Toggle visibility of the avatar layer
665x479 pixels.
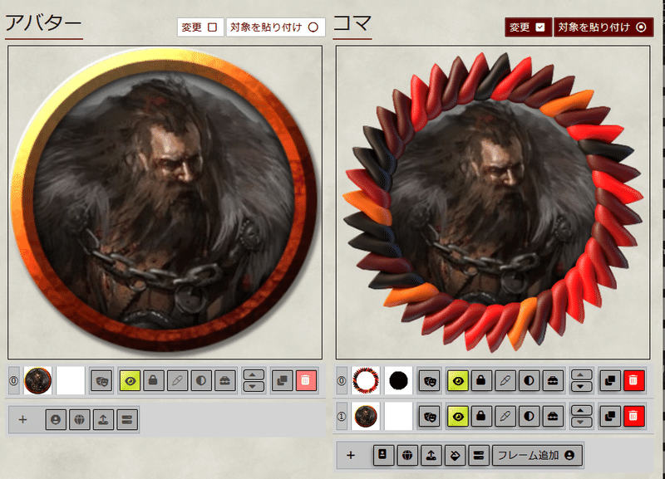coord(131,379)
